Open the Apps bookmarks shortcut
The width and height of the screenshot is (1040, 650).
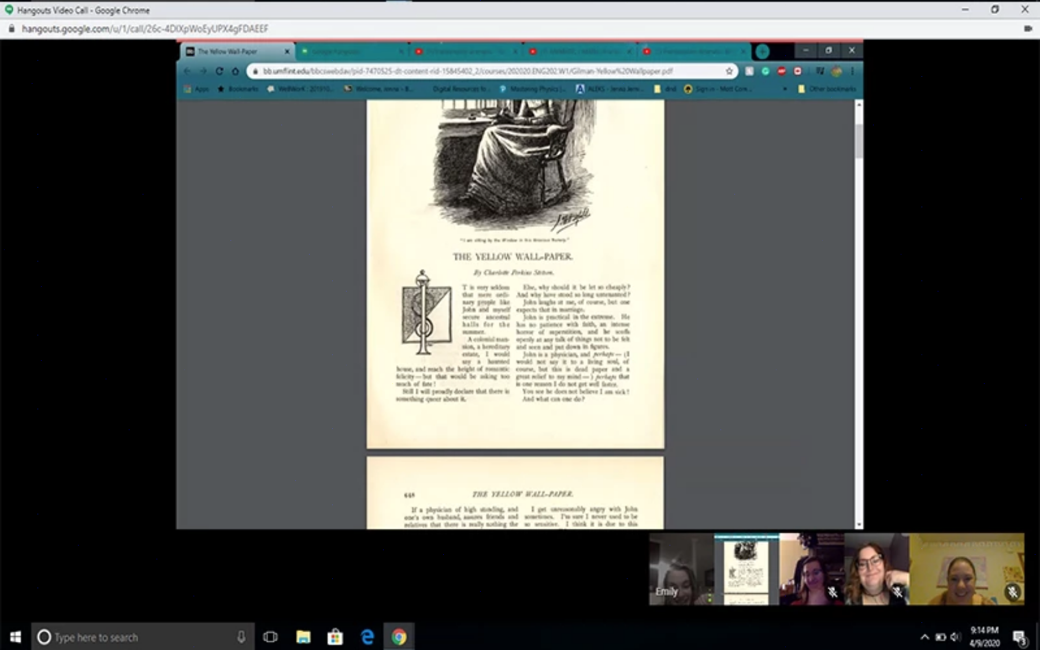[x=196, y=89]
